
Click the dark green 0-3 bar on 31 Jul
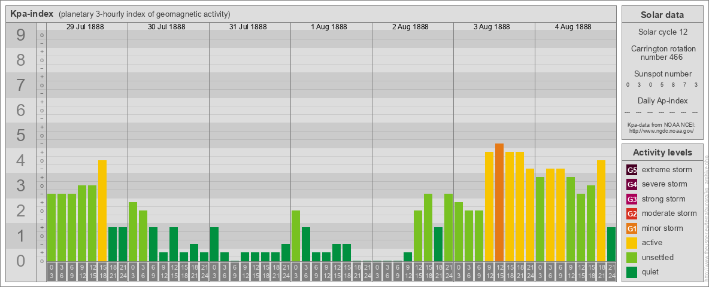pyautogui.click(x=214, y=244)
